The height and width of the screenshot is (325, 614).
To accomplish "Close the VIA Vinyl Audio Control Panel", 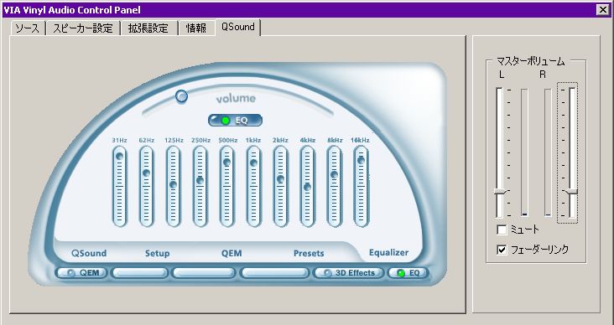I will 602,10.
